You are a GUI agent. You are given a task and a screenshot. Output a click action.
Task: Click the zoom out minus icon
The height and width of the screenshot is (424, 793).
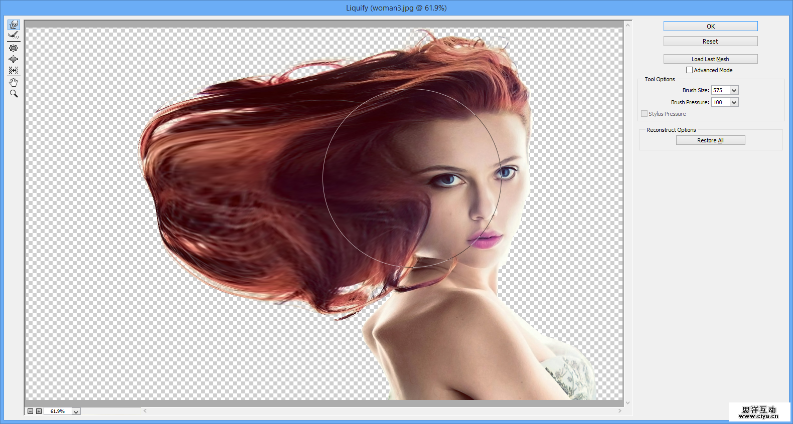click(x=30, y=411)
